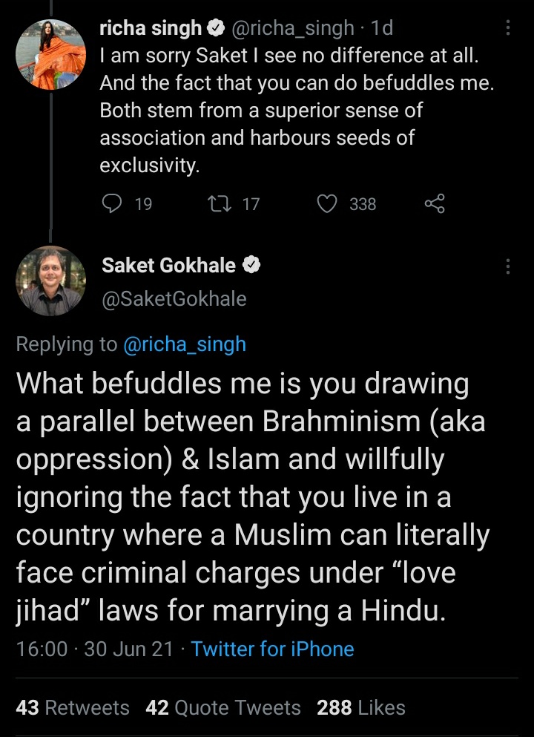Viewport: 534px width, 737px height.
Task: Click the Saket Gokhale display name
Action: [x=168, y=266]
